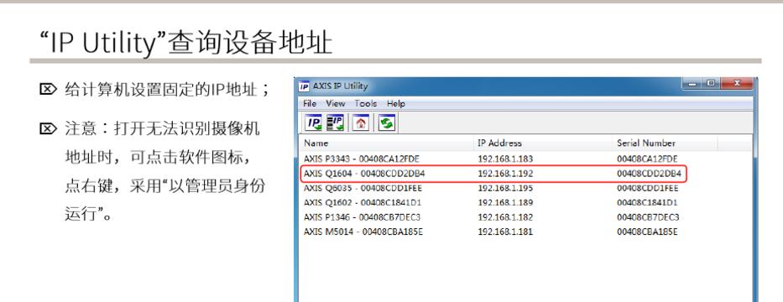Screen dimensions: 783x302
Task: Open the View menu
Action: tap(336, 104)
